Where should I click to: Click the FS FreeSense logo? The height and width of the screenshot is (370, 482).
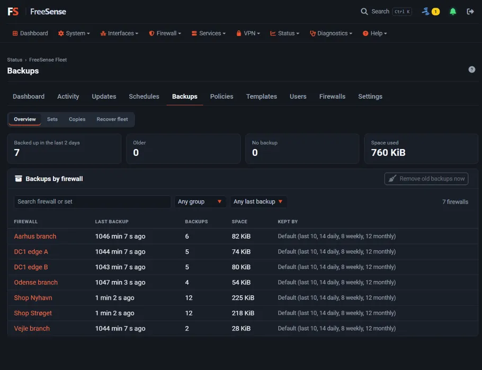click(37, 12)
